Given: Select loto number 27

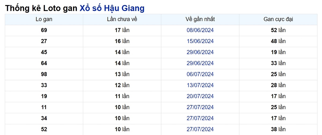Looking at the screenshot, I should (x=44, y=41).
